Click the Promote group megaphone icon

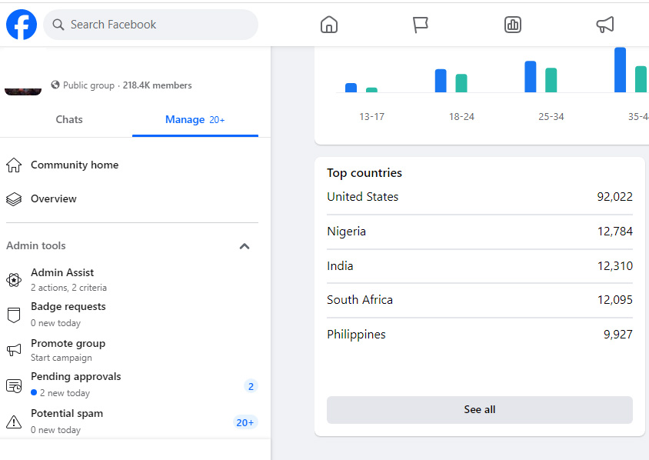pyautogui.click(x=14, y=350)
